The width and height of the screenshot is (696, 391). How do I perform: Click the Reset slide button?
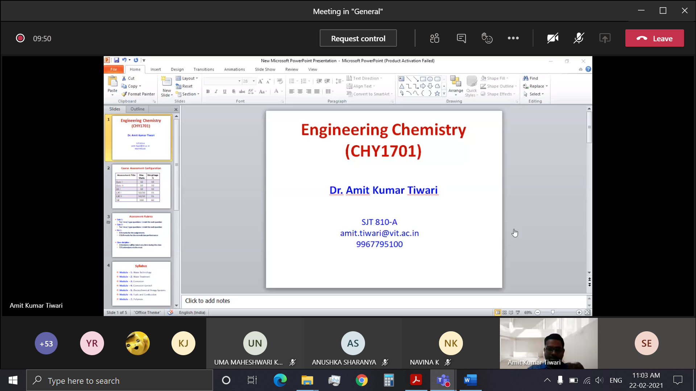point(184,86)
